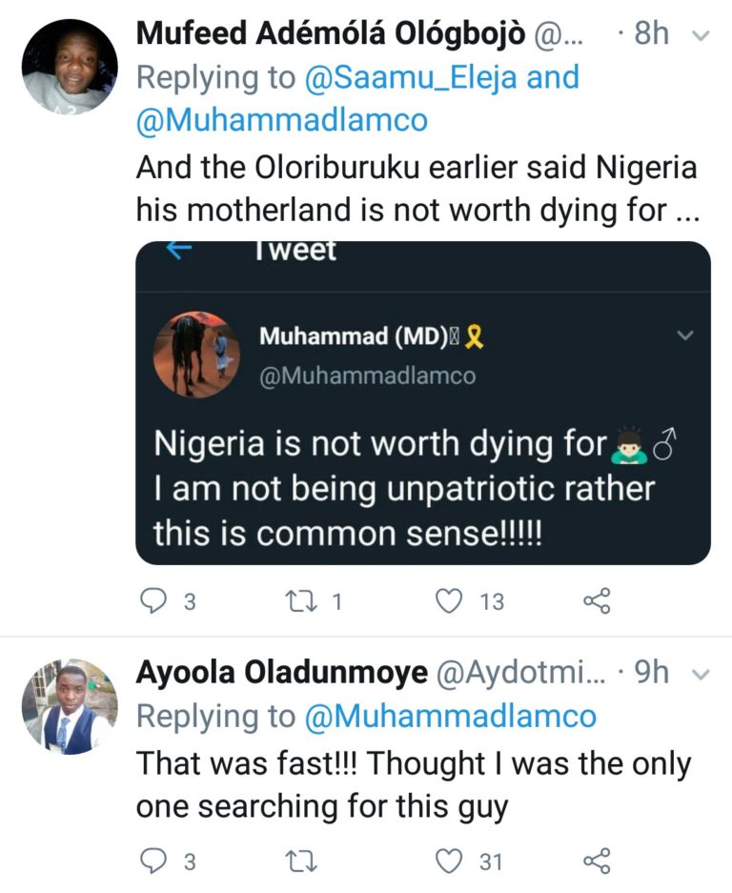
Task: Open Ayoola's tweet options chevron
Action: point(701,676)
